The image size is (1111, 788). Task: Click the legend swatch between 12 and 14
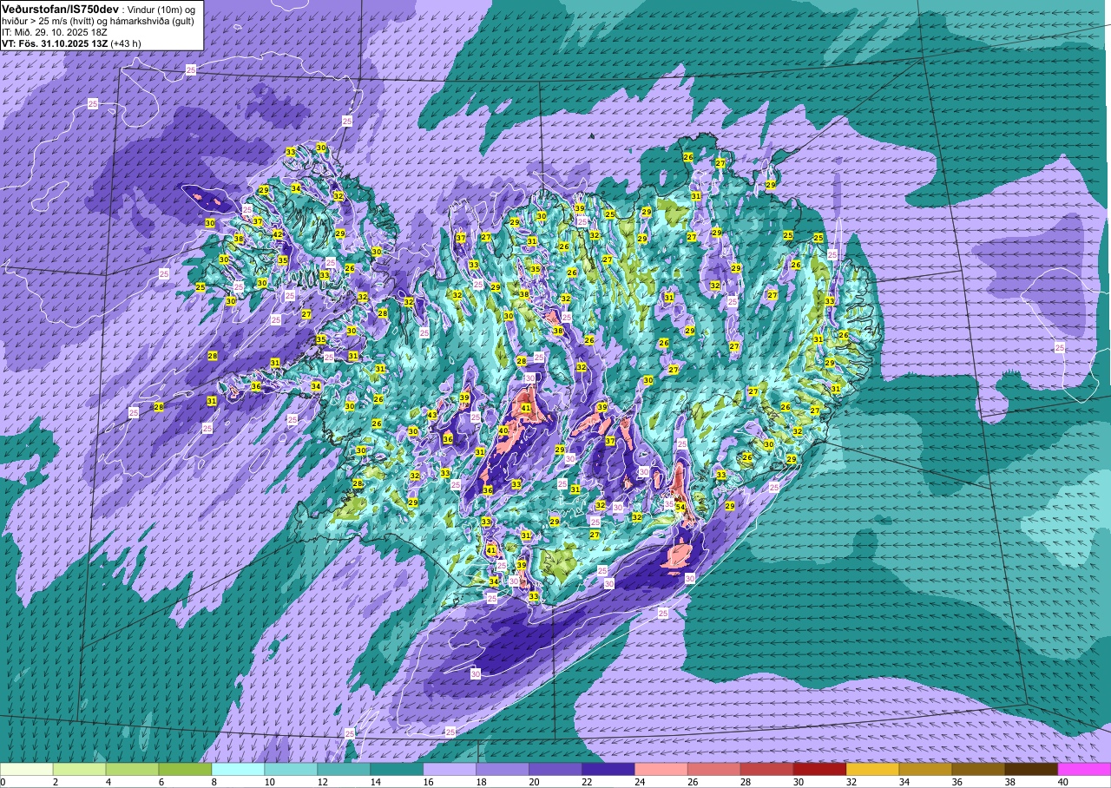[x=344, y=769]
